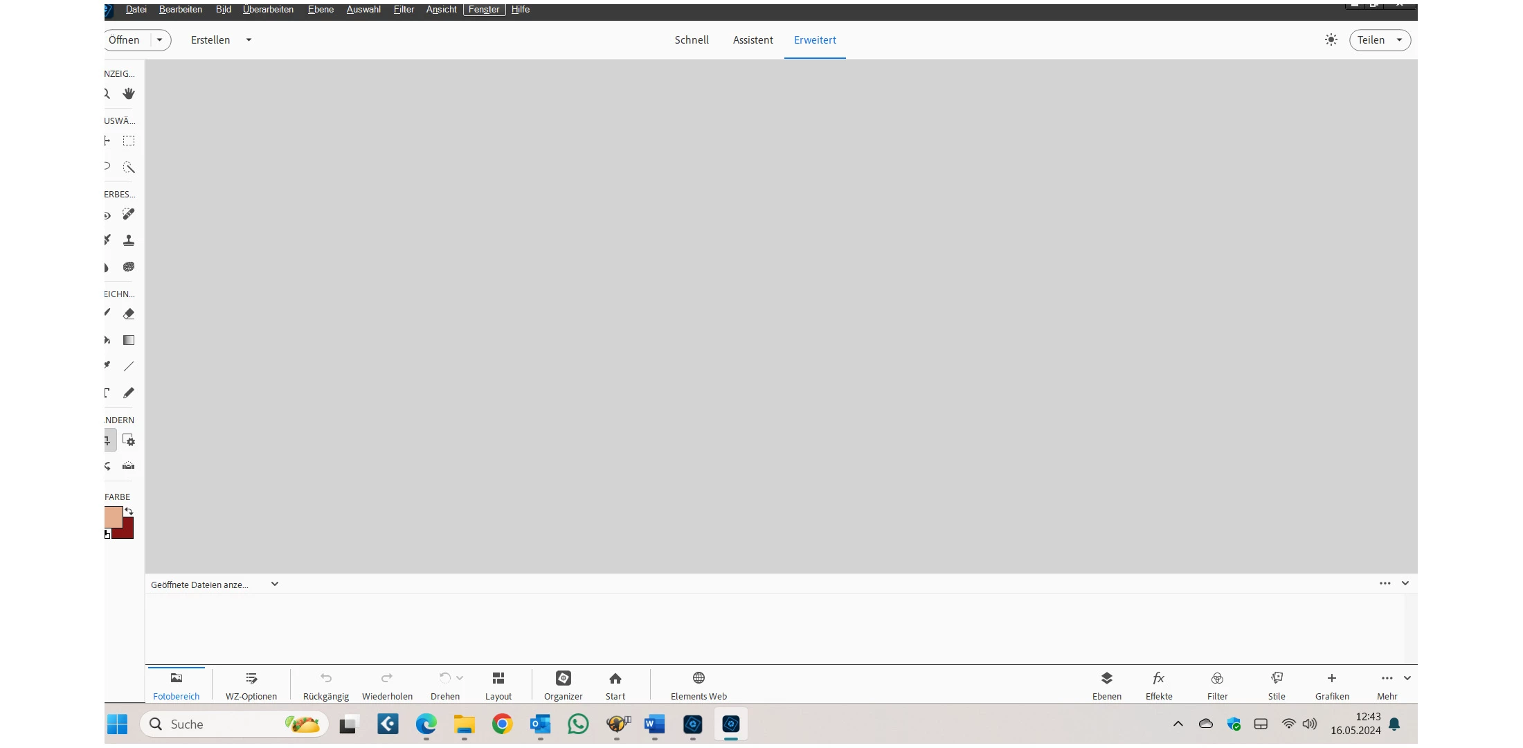Click the Organizer button
Image resolution: width=1523 pixels, height=748 pixels.
coord(563,684)
